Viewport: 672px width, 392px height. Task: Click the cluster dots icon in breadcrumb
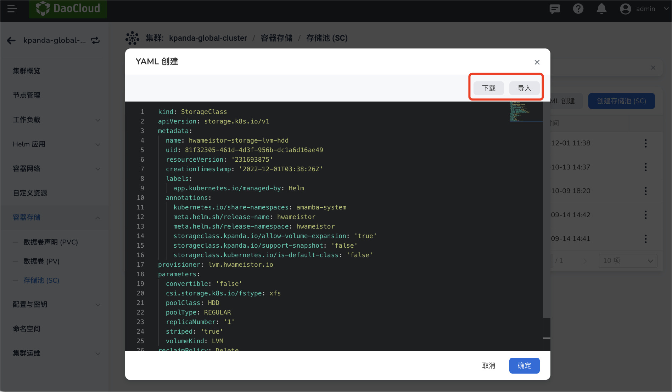pyautogui.click(x=132, y=38)
